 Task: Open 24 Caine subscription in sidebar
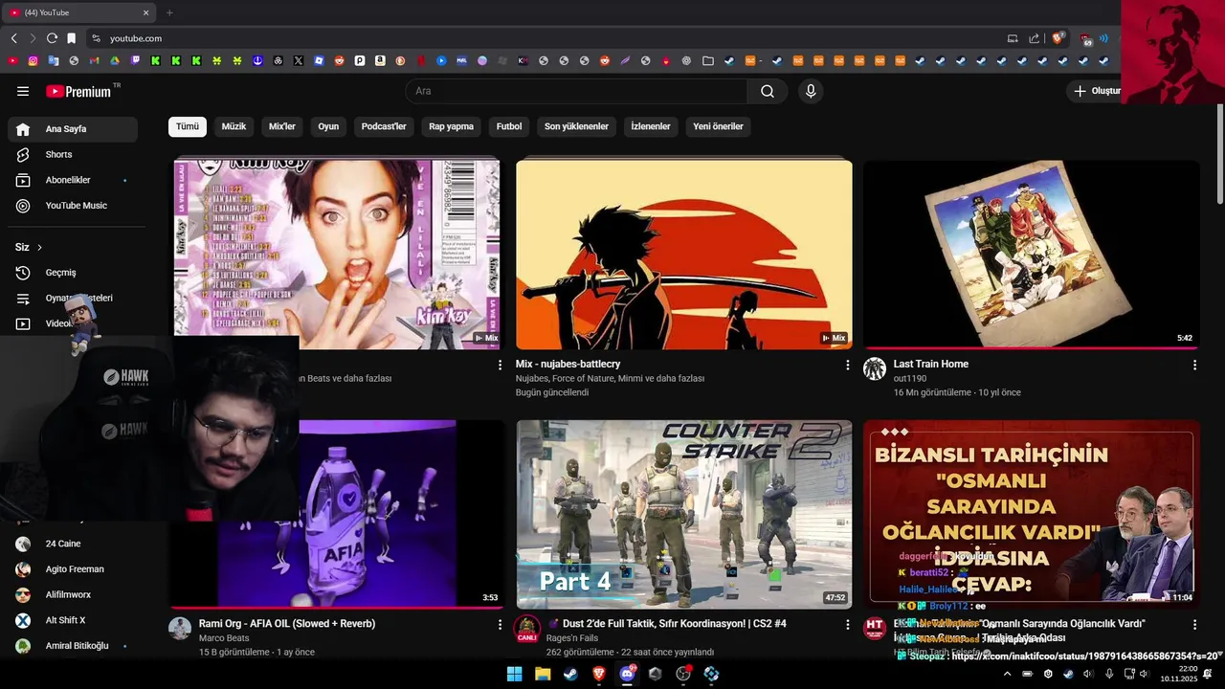(x=73, y=544)
